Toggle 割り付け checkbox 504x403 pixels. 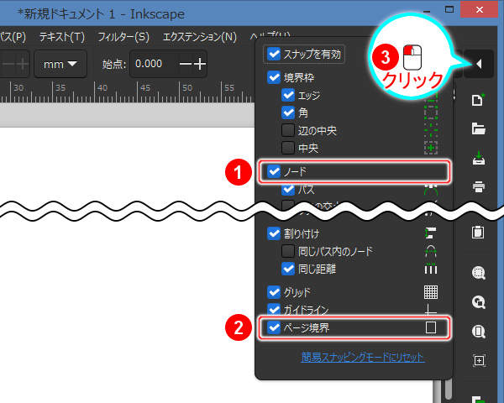pyautogui.click(x=274, y=233)
